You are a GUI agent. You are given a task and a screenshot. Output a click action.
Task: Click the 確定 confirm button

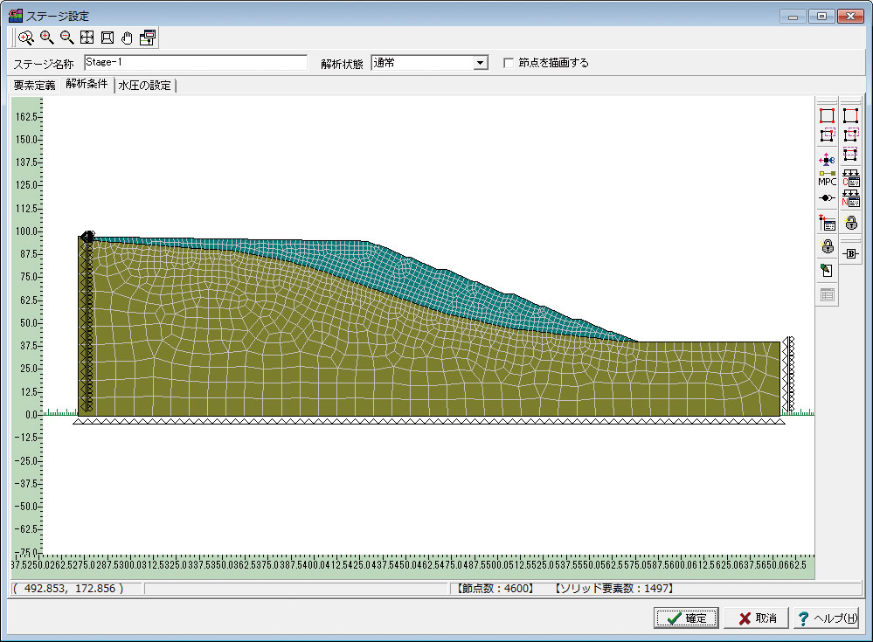[686, 618]
